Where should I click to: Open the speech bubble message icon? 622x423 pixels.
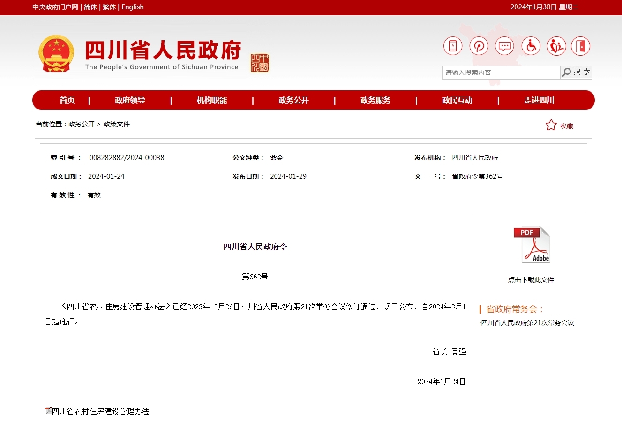[504, 46]
